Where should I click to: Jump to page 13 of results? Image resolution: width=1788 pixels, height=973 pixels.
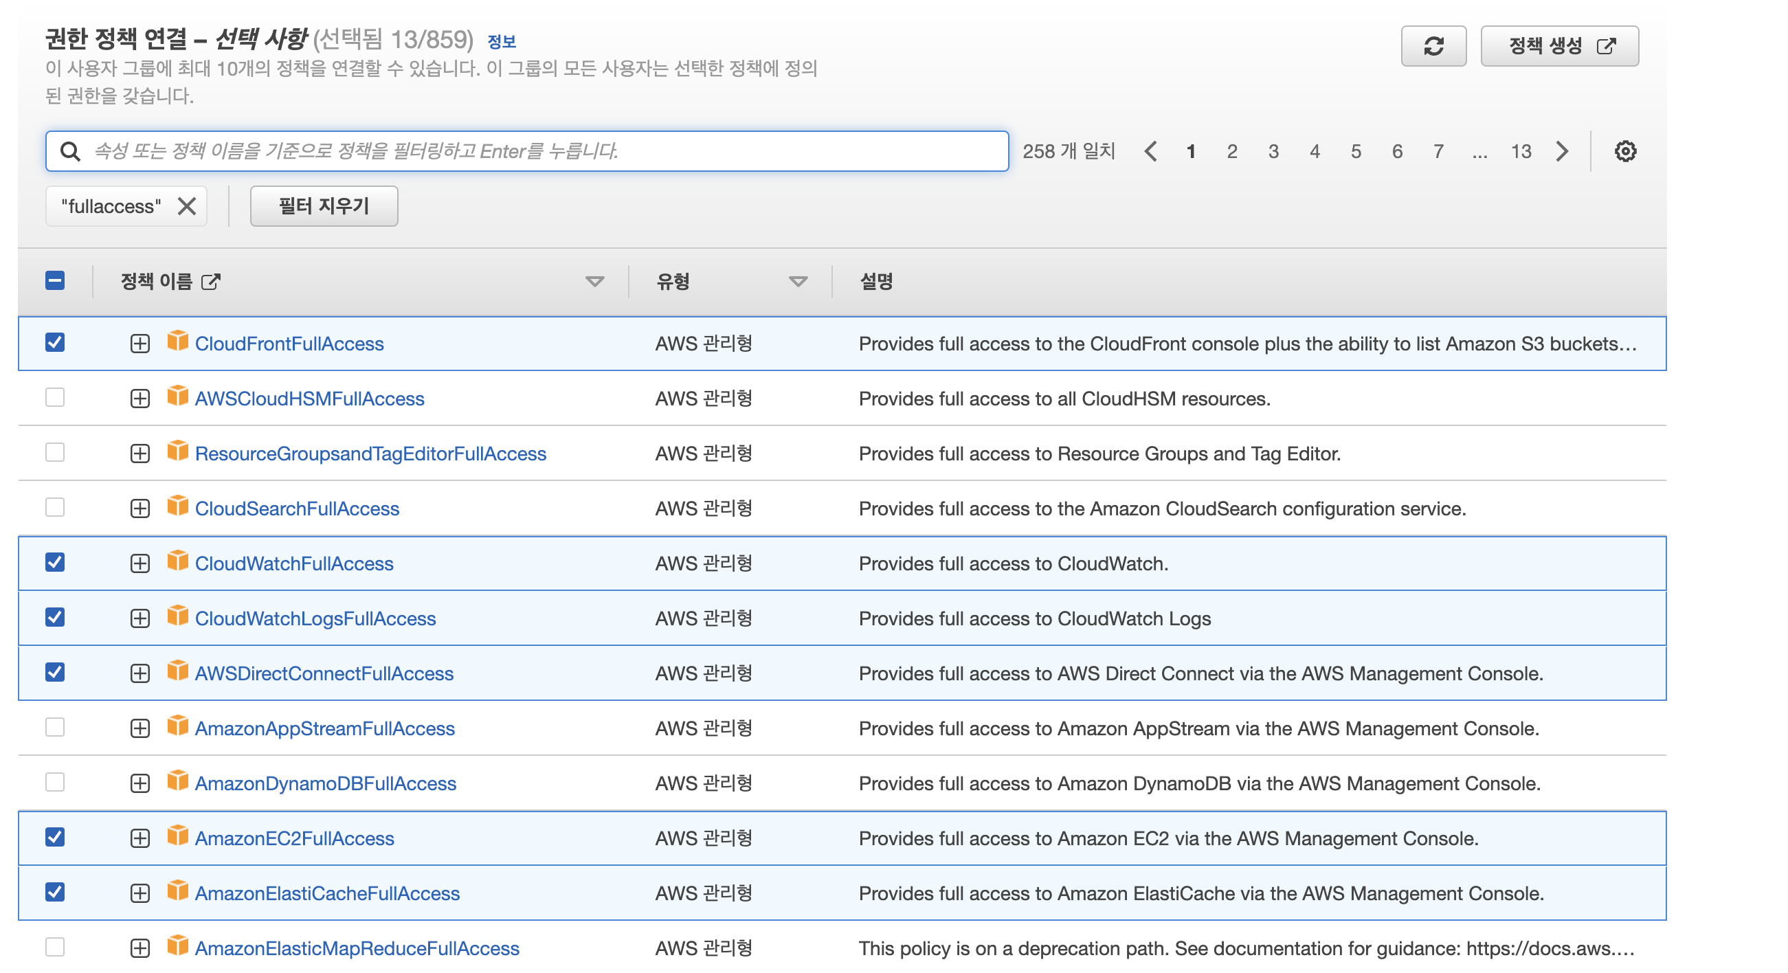(1520, 151)
